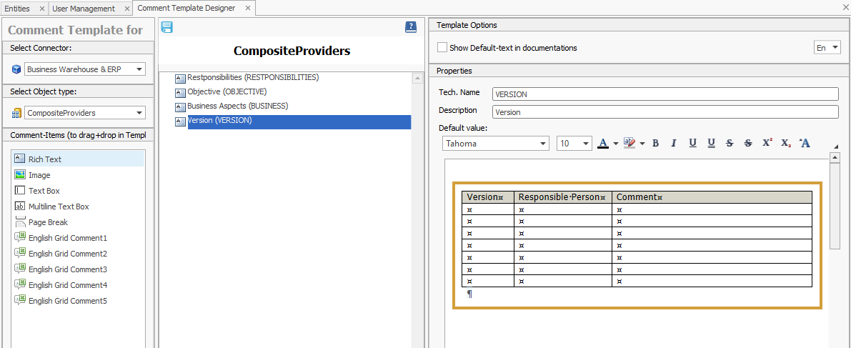
Task: Open the help icon in designer
Action: tap(410, 27)
